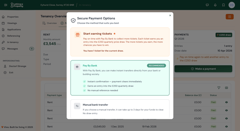This screenshot has width=240, height=131.
Task: Click the 19 Feb 2026 date cell
Action: coord(149,127)
